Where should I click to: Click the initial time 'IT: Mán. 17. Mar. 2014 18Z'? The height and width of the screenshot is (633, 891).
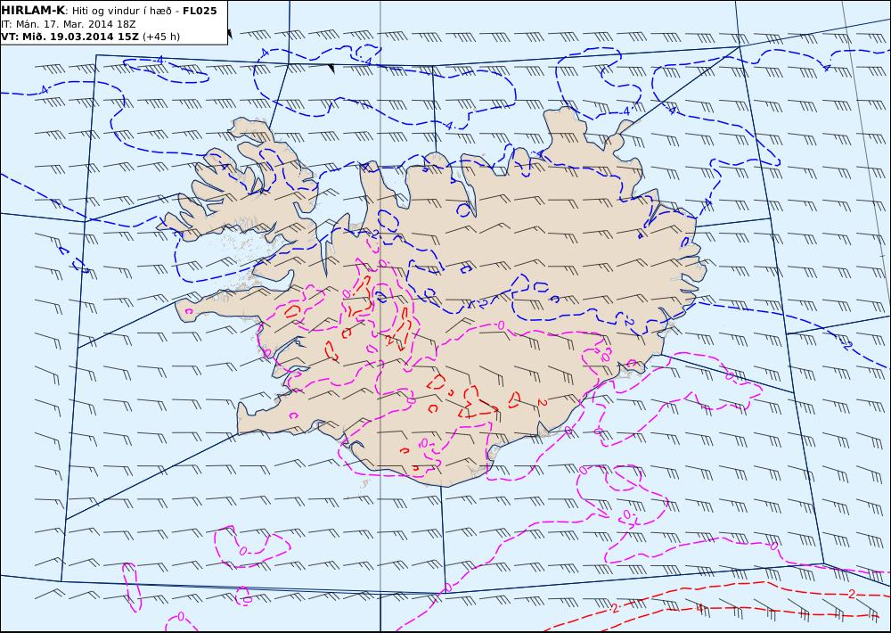[x=69, y=24]
